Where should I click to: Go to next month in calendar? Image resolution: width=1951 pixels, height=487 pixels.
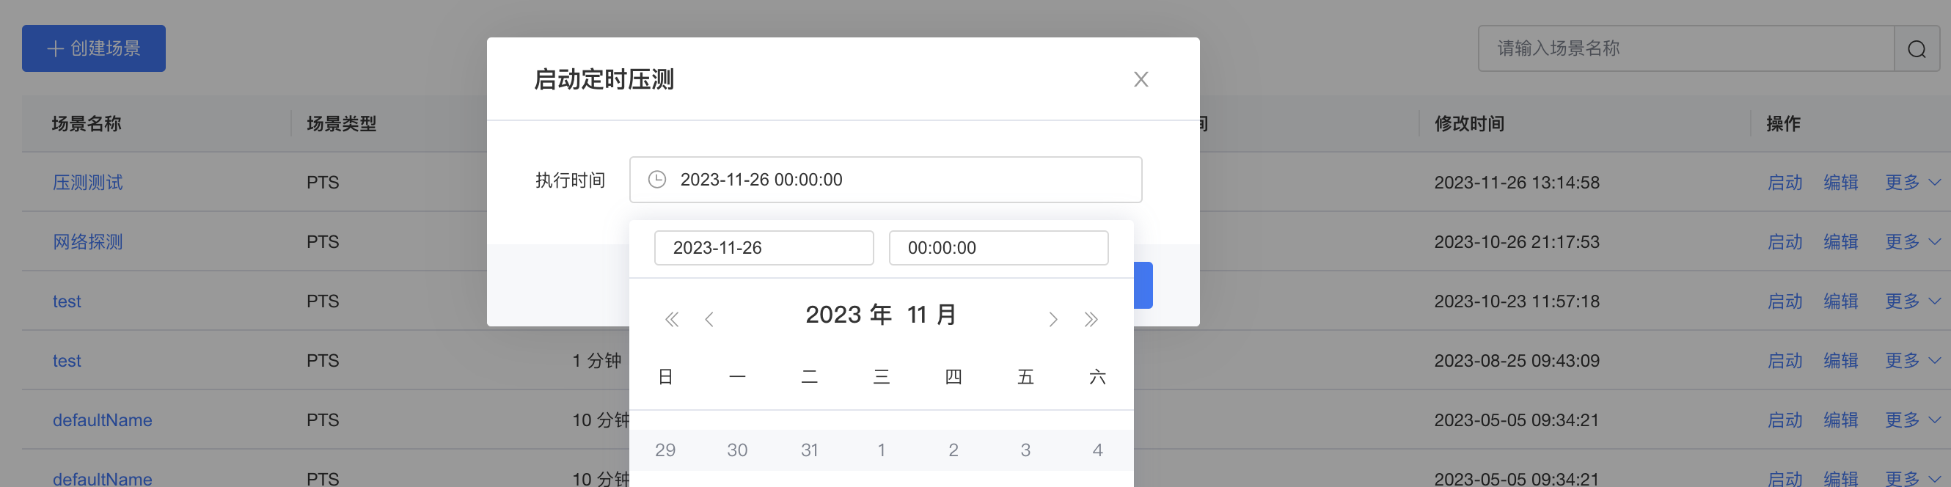(x=1053, y=319)
